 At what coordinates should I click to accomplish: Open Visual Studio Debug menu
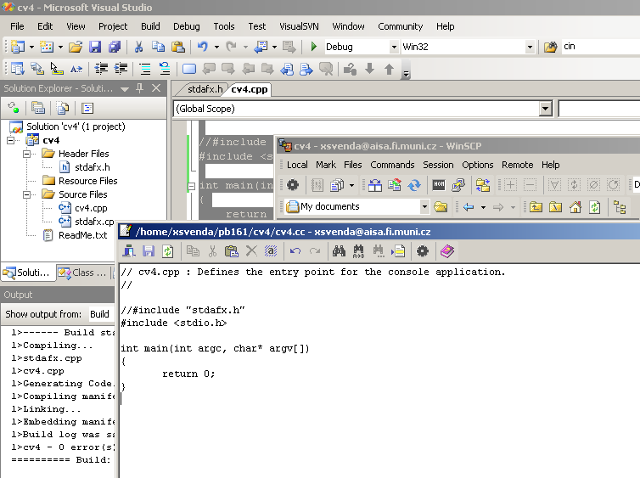point(186,26)
